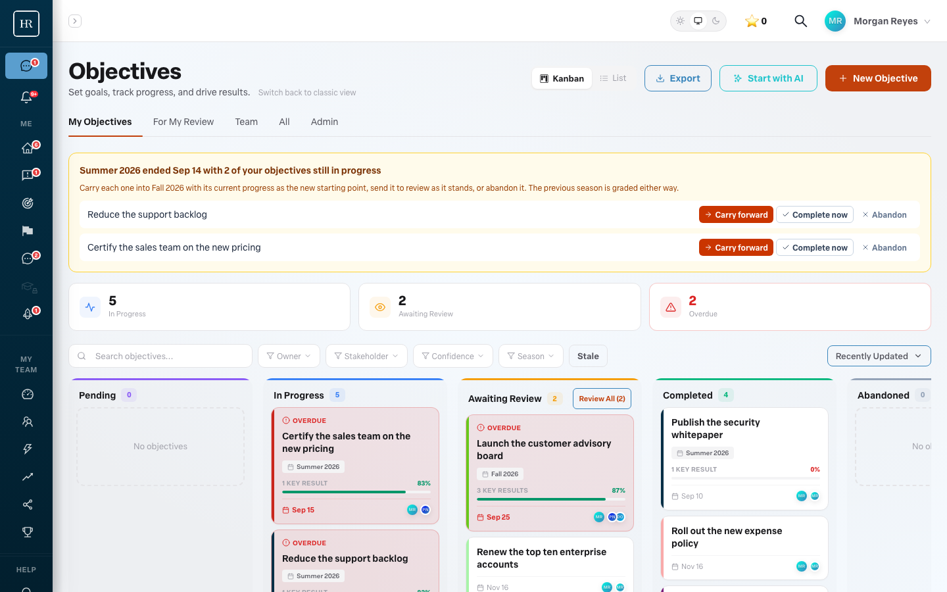Switch to the Team tab

(247, 122)
